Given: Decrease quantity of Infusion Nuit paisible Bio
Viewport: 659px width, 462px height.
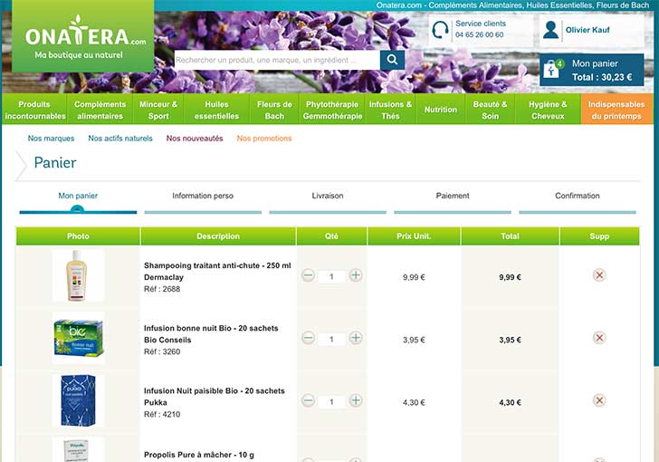Looking at the screenshot, I should click(308, 400).
